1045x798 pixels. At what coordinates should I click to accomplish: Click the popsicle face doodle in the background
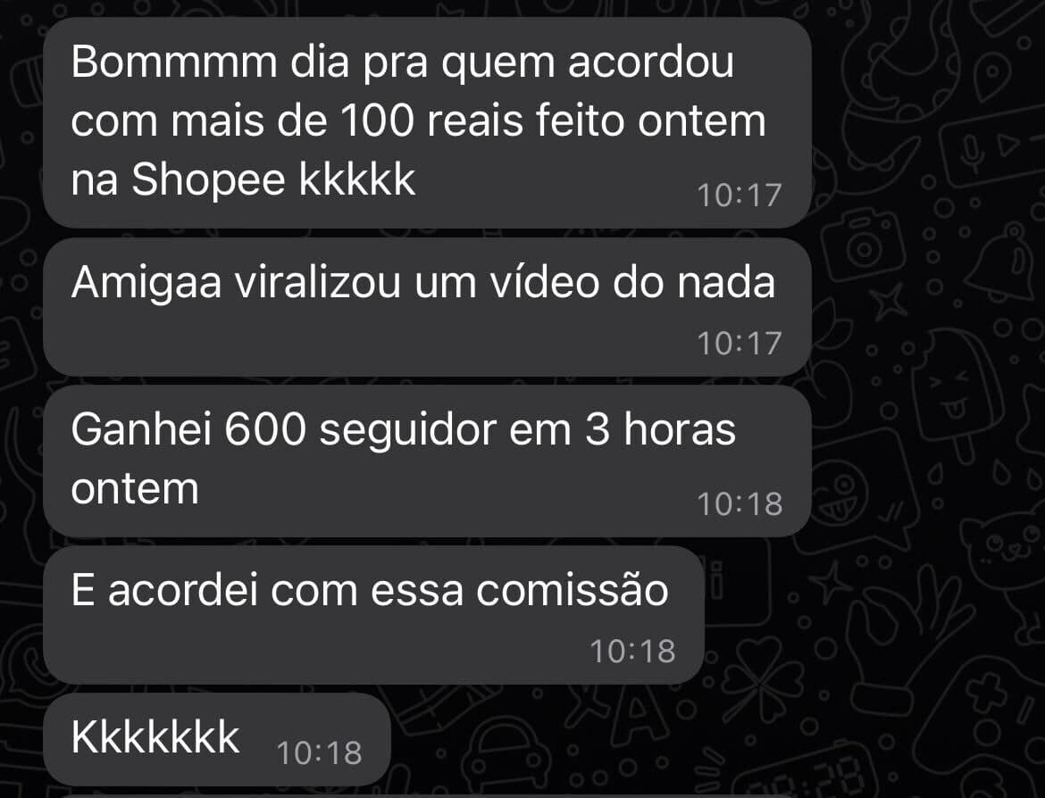click(x=957, y=393)
